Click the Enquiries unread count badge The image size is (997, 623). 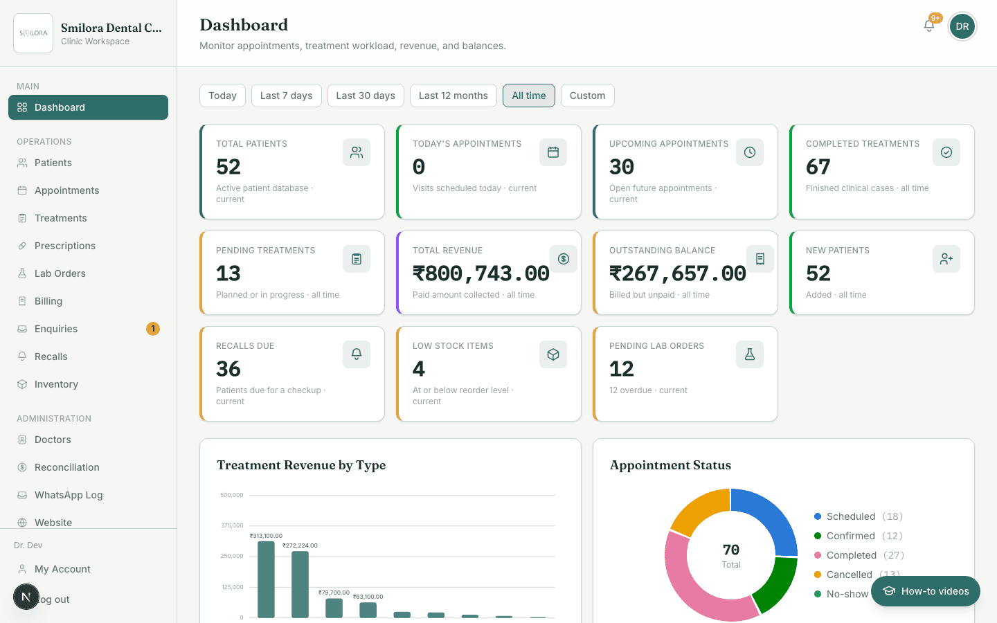(153, 329)
